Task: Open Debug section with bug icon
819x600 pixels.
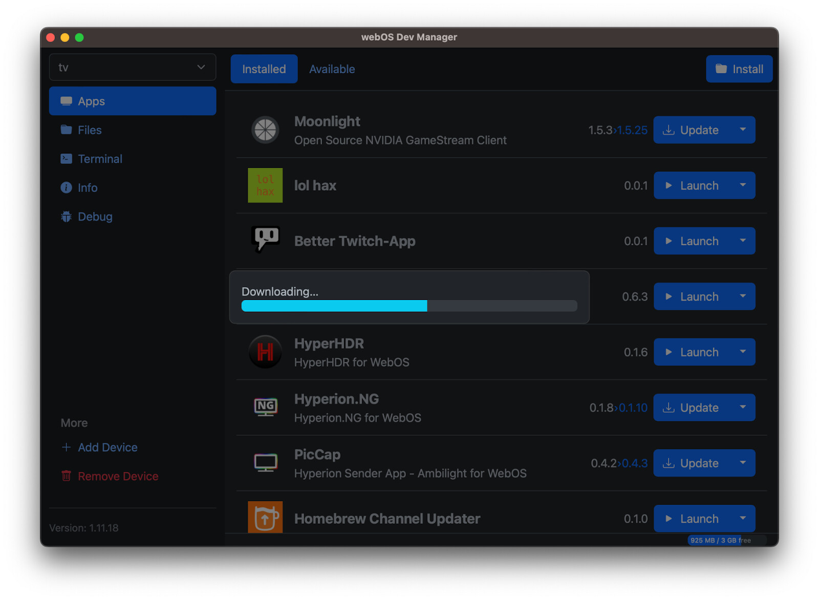Action: [x=95, y=217]
